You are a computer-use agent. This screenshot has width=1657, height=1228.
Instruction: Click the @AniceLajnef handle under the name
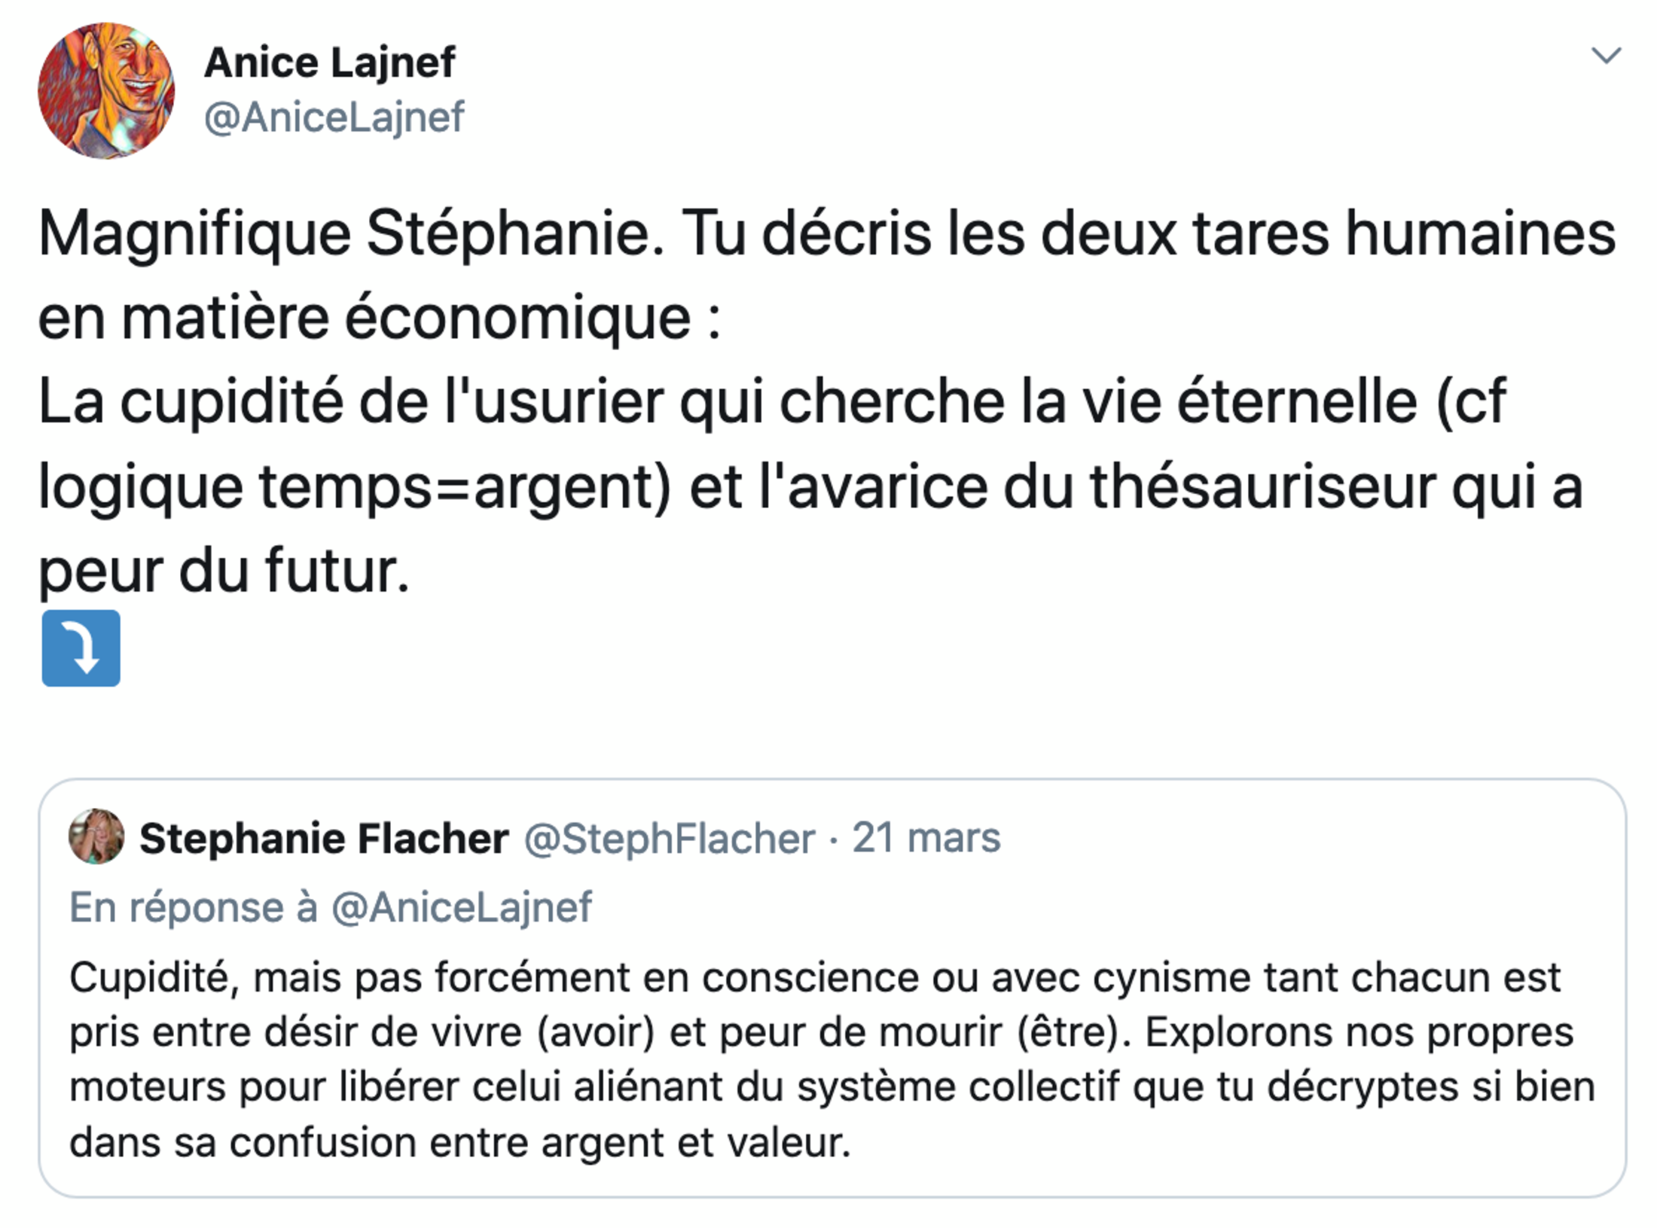pyautogui.click(x=334, y=117)
